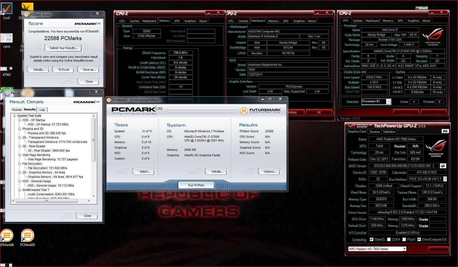The height and width of the screenshot is (267, 458).
Task: Launch the 3DMark06 desktop shortcut
Action: click(x=7, y=238)
